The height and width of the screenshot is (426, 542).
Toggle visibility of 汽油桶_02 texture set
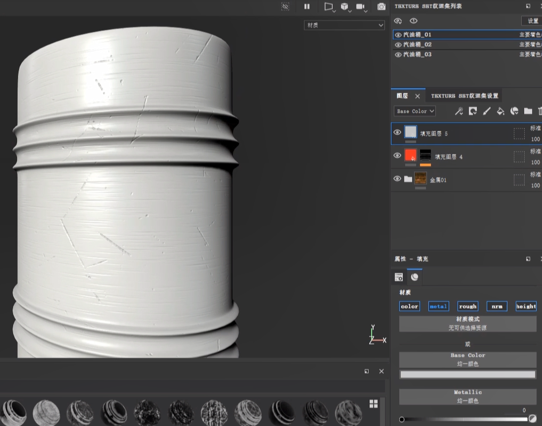(398, 45)
